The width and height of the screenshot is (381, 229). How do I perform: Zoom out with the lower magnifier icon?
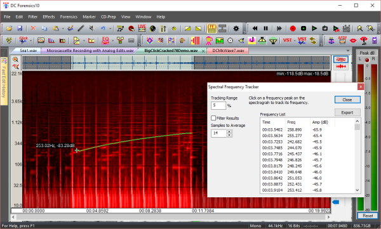coord(15,67)
